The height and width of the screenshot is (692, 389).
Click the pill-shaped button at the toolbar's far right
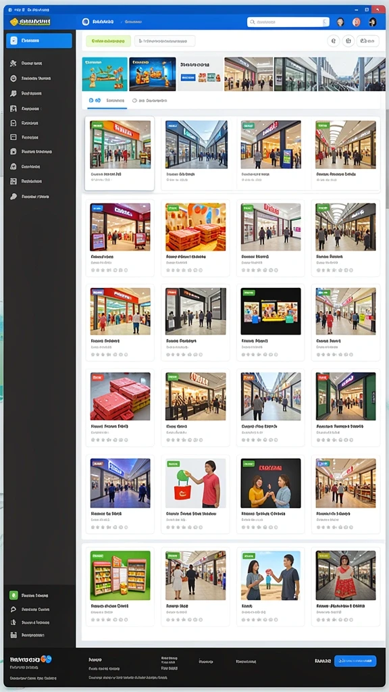click(368, 41)
